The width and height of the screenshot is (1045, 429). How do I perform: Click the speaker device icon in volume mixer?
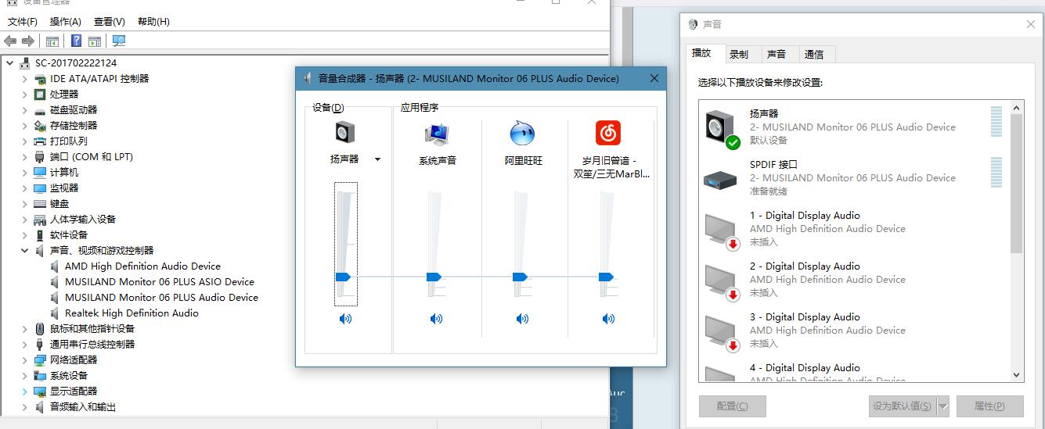344,133
